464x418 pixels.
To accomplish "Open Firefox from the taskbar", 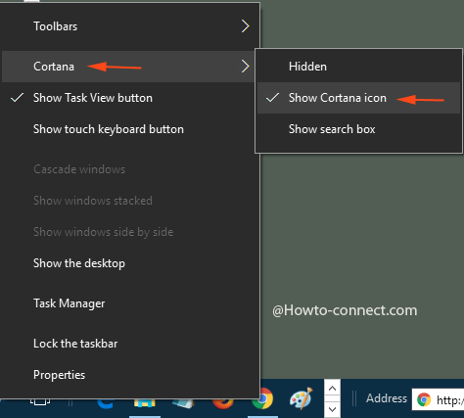I will (x=222, y=403).
